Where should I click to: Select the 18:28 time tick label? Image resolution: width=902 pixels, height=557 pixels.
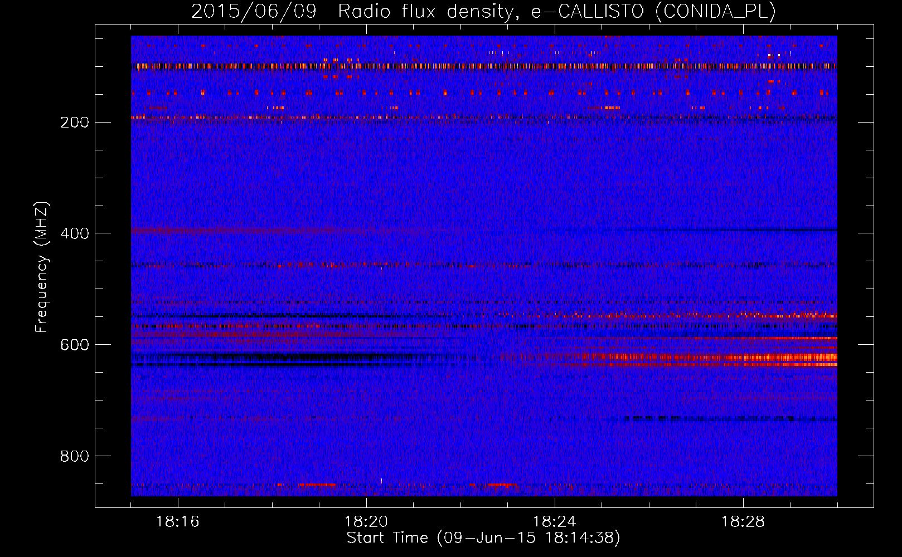pos(743,522)
